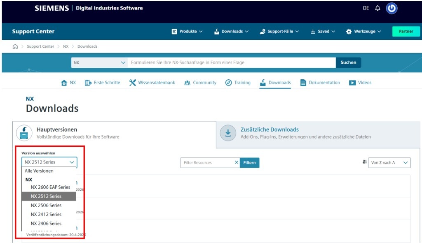
Task: Click the sort order icon beside Von Z nach A
Action: click(x=364, y=162)
